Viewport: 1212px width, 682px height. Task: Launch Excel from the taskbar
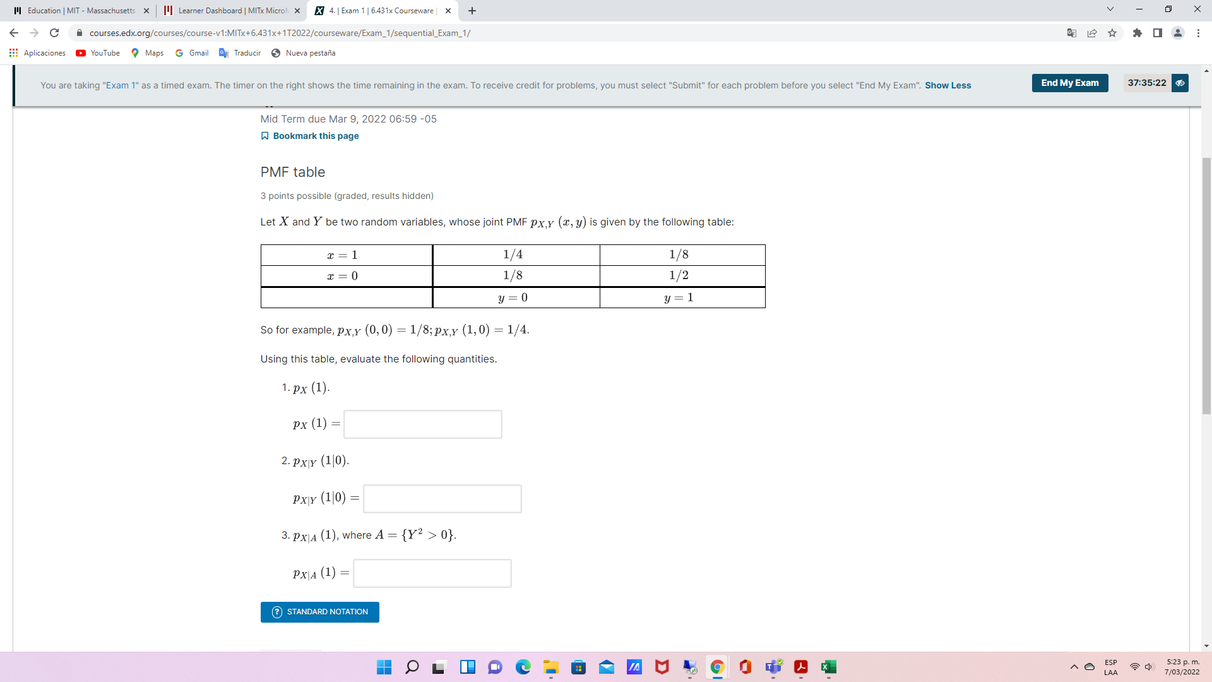[x=829, y=667]
